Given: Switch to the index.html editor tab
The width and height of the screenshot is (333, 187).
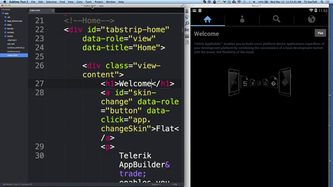Looking at the screenshot, I should coord(42,11).
